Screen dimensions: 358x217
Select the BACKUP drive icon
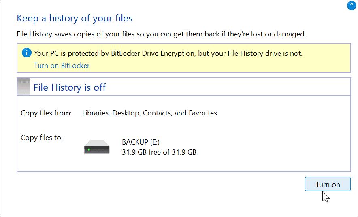pyautogui.click(x=97, y=147)
